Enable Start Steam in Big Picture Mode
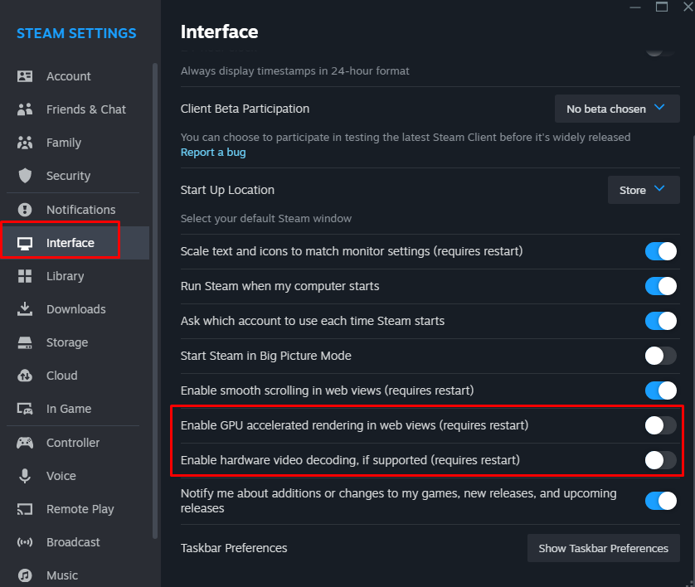 click(660, 356)
